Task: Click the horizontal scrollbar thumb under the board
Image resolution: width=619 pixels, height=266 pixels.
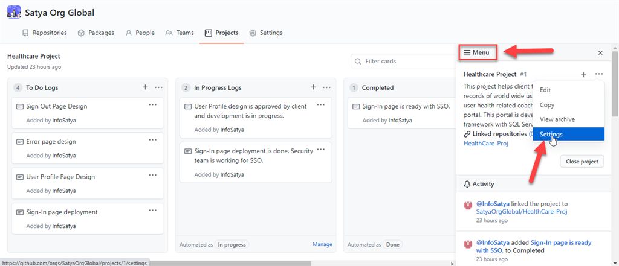Action: [x=230, y=263]
